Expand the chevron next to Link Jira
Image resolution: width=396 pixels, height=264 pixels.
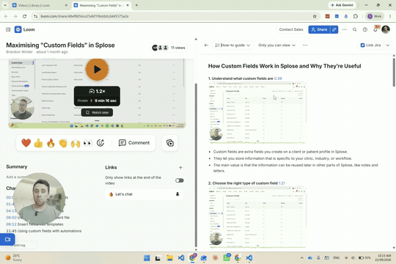point(388,45)
